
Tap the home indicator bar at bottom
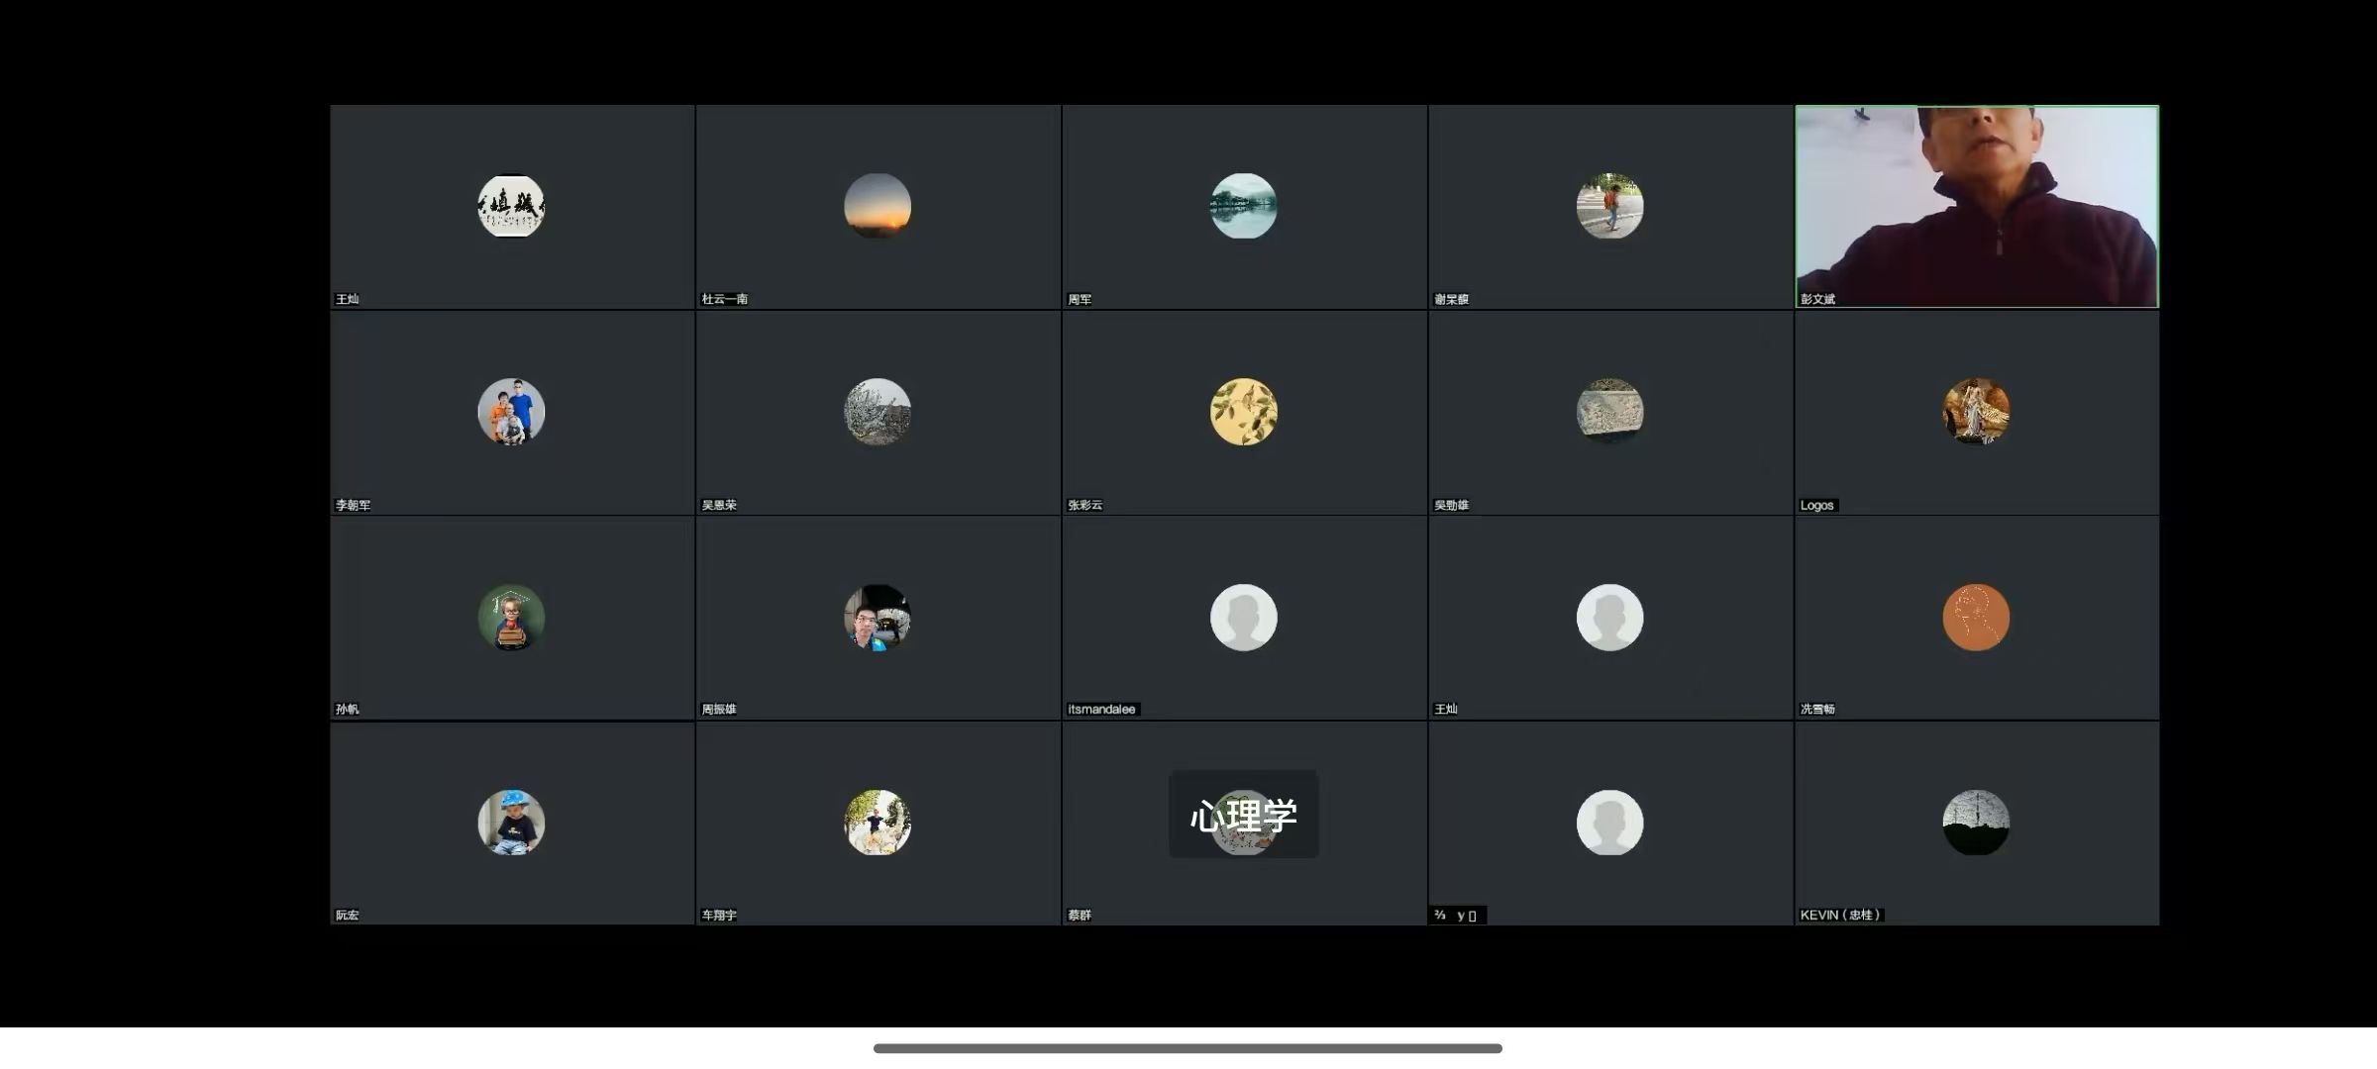1188,1048
